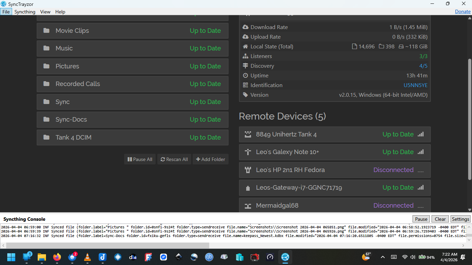
Task: Click the 8849 Unihertz Tank 4 device icon
Action: coord(248,134)
